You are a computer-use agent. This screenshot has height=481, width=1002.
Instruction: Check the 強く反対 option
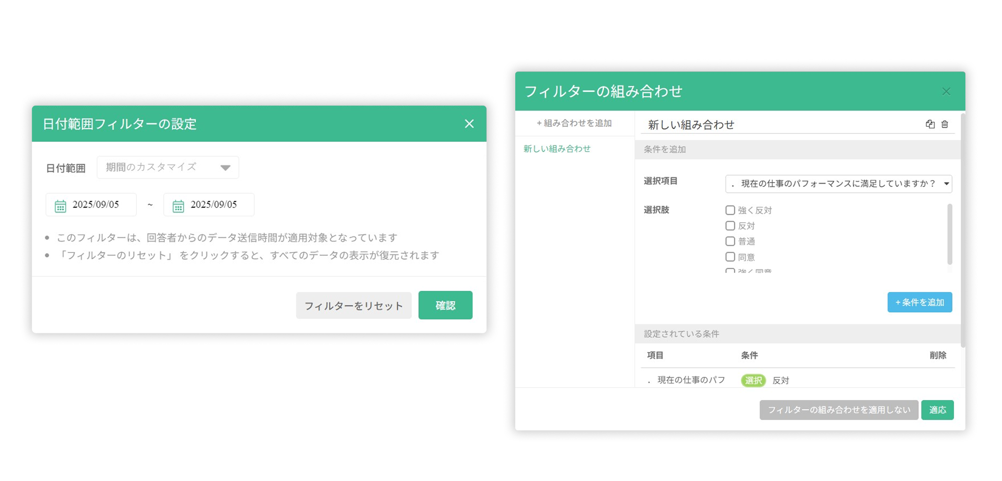[730, 210]
